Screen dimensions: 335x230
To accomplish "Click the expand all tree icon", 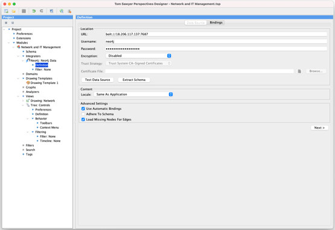I will pyautogui.click(x=6, y=23).
